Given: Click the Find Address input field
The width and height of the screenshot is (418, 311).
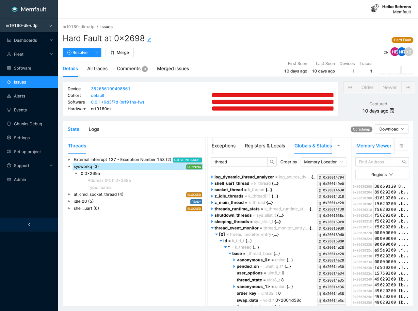Looking at the screenshot, I should coord(377,162).
